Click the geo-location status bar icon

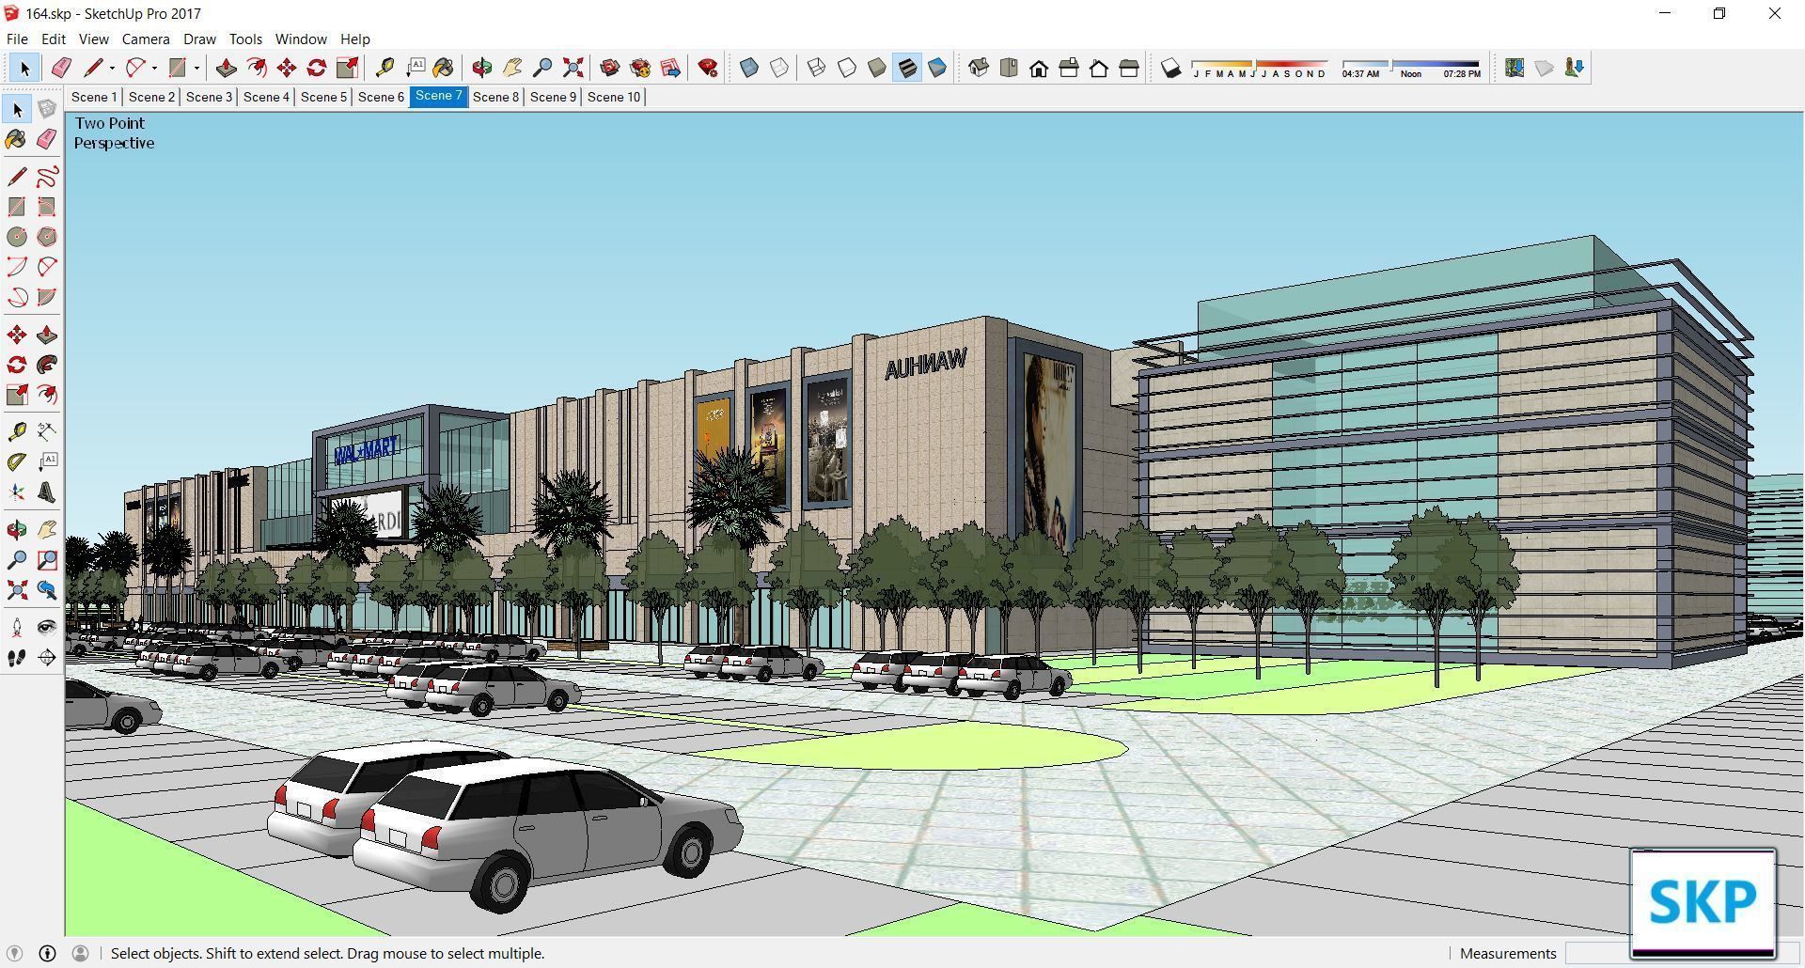click(14, 953)
